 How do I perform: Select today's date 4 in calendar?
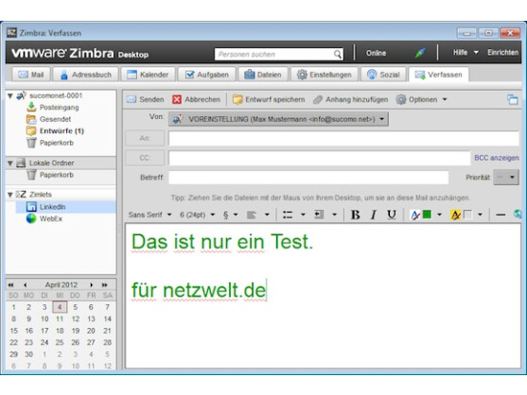tap(60, 307)
